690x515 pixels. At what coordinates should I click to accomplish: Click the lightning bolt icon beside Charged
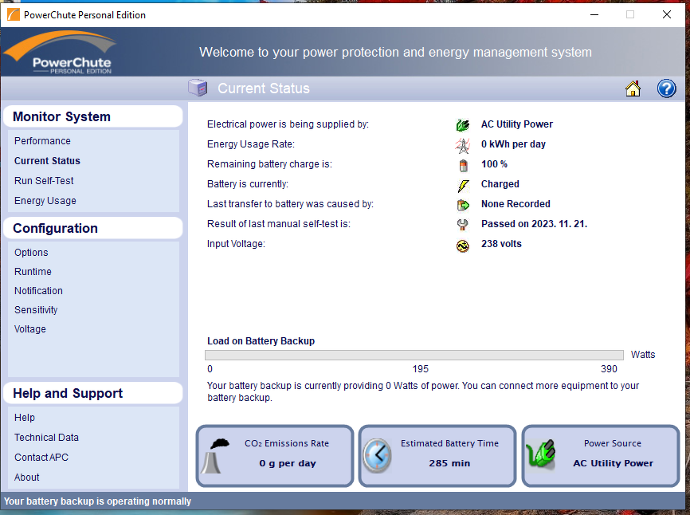click(x=463, y=185)
